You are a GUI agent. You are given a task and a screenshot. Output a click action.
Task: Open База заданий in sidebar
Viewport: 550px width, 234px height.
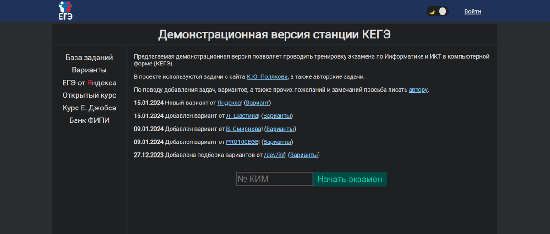pos(89,58)
